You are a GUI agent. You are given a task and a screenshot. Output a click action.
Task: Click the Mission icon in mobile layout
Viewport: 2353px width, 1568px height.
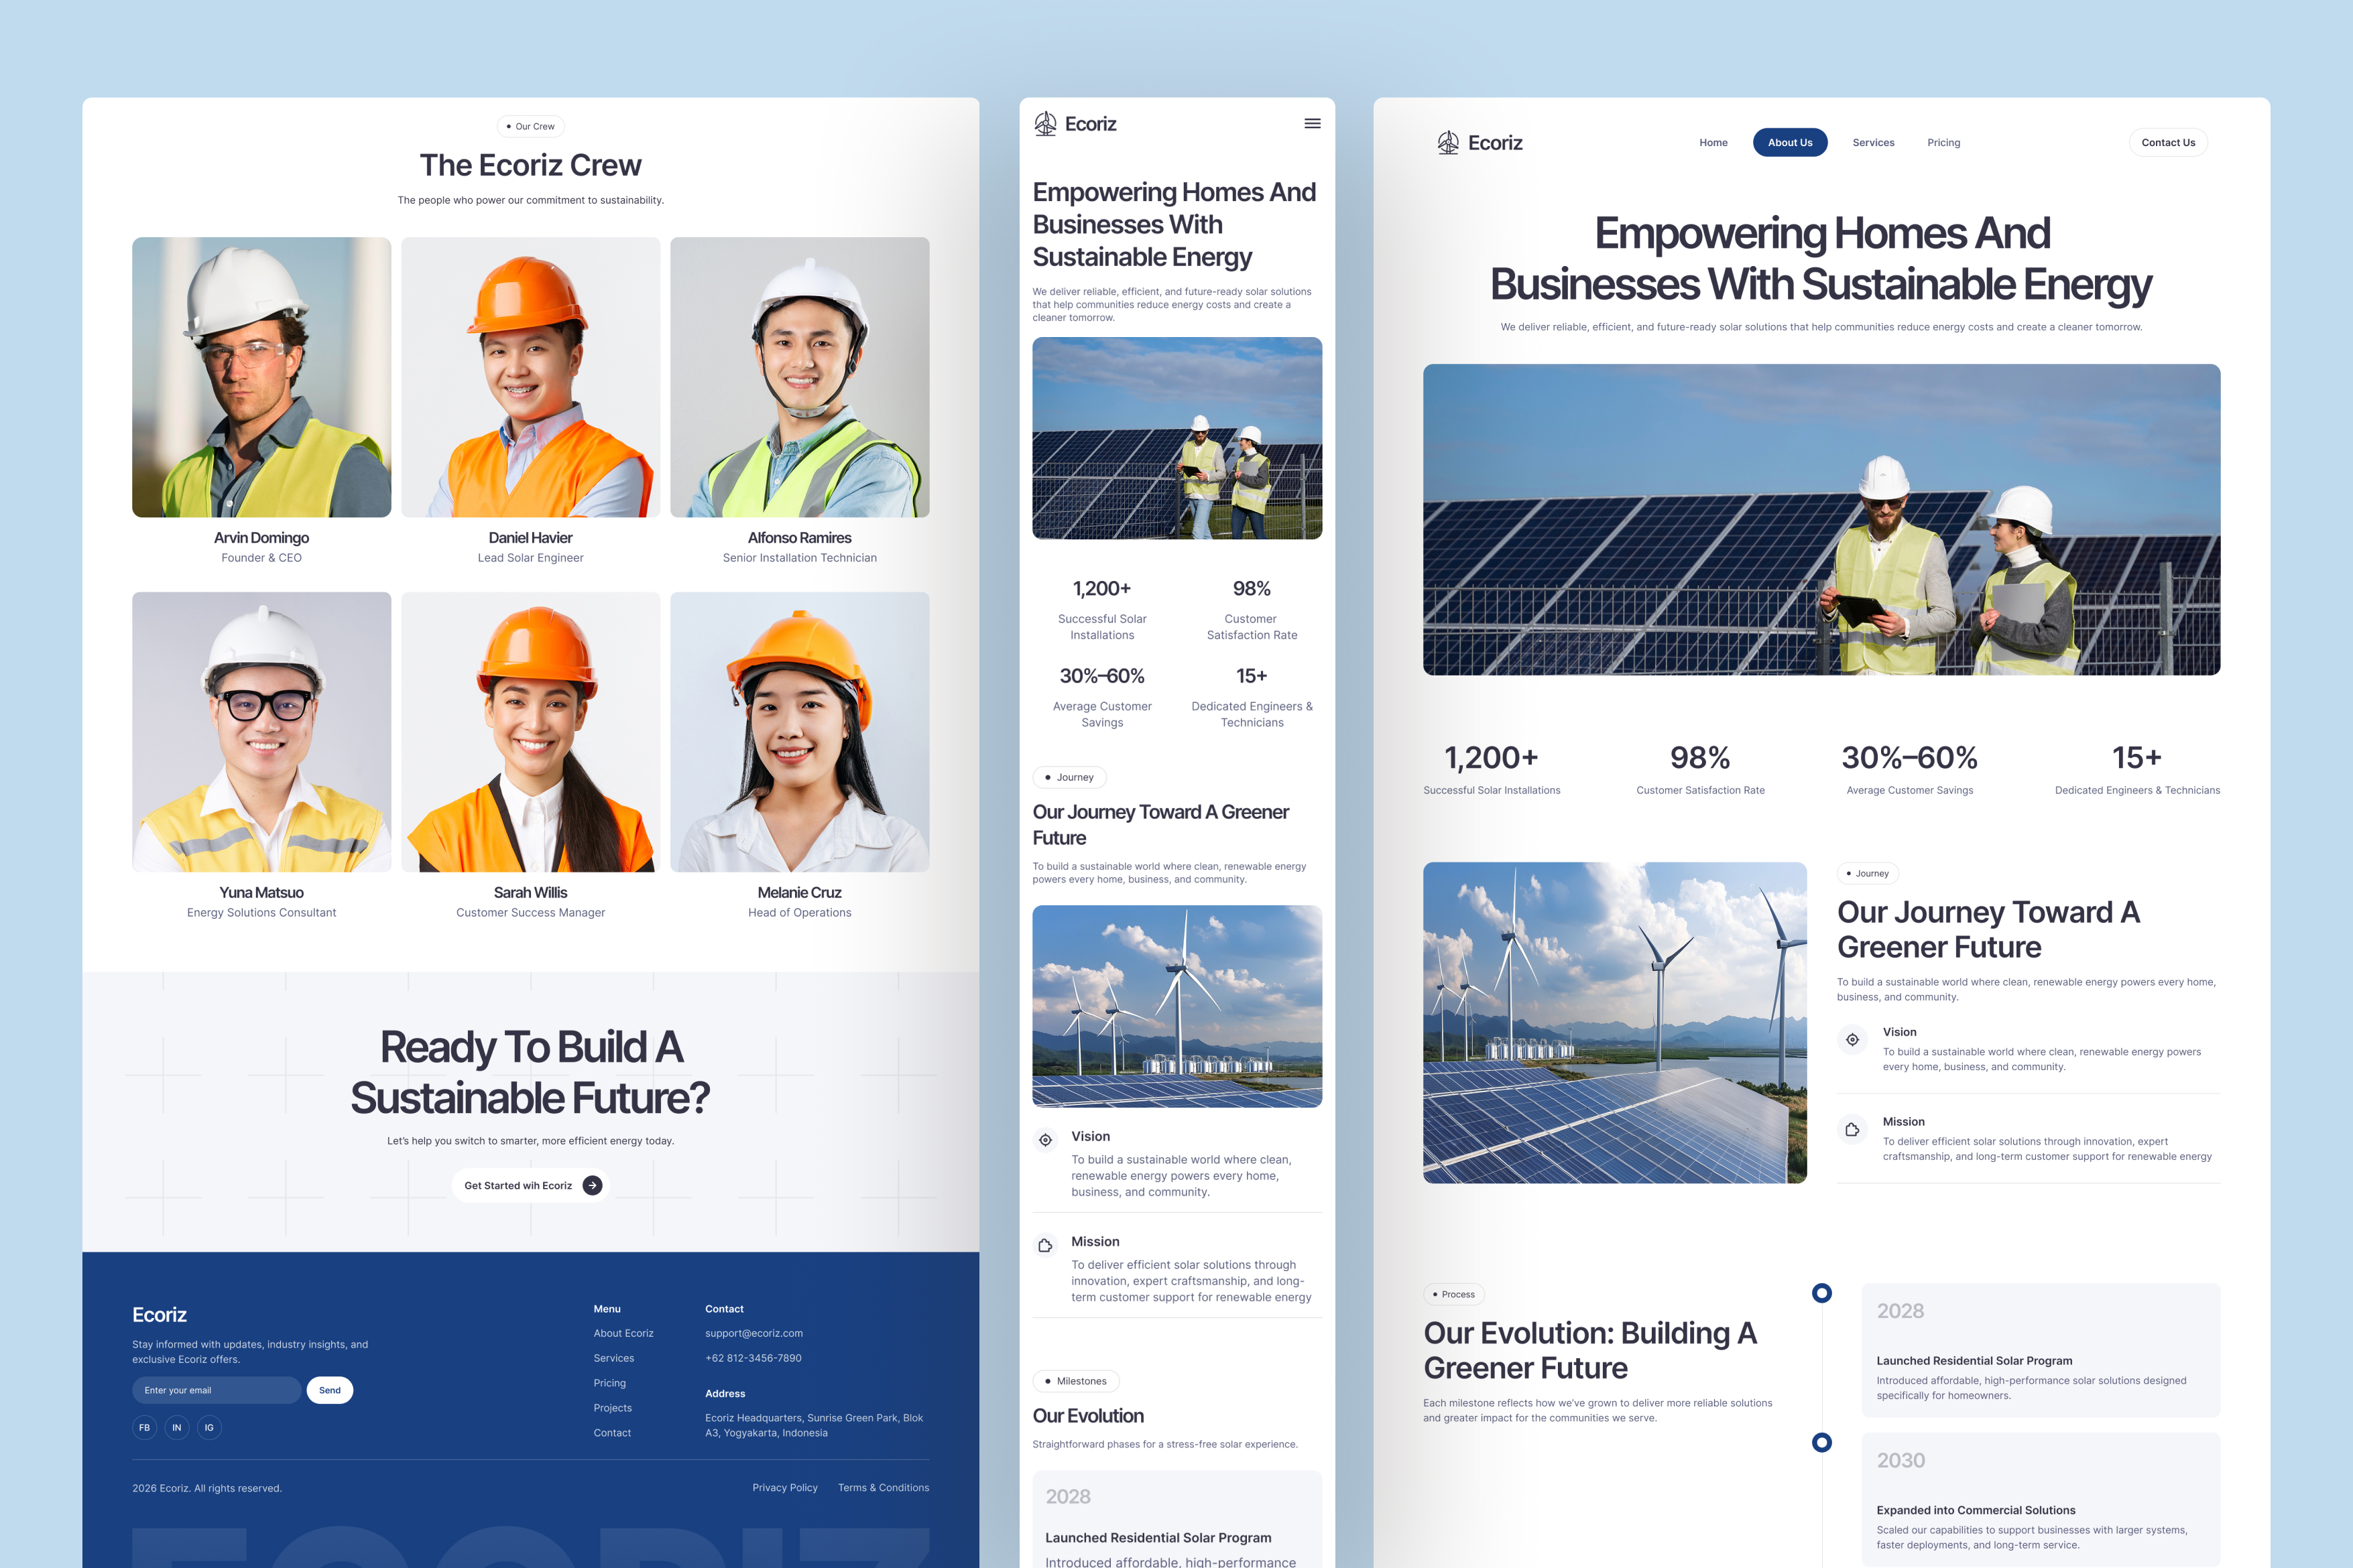pos(1046,1245)
